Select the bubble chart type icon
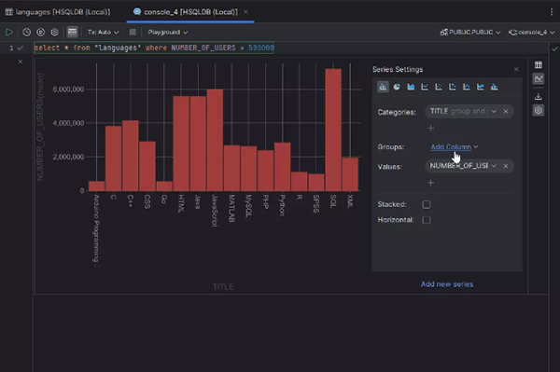 (x=453, y=87)
